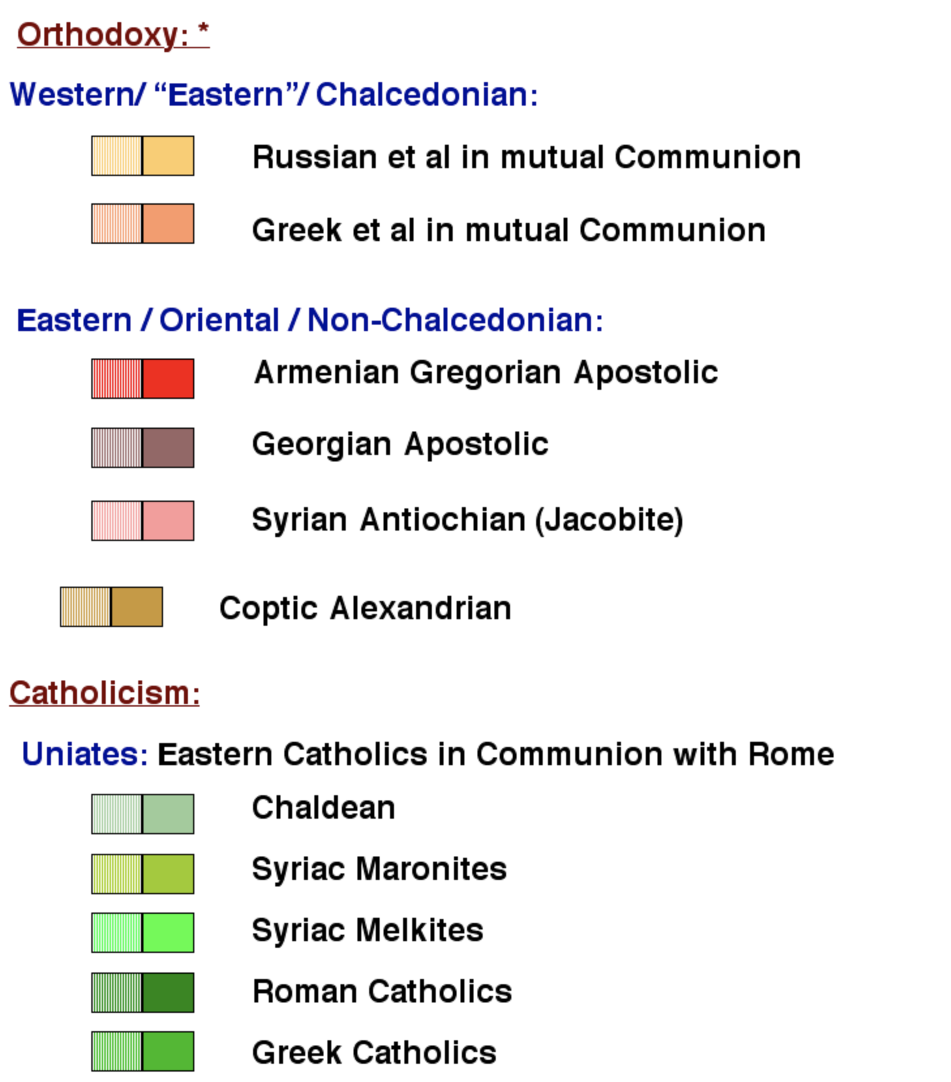
Task: Pick the hatched Greek Communion color swatch
Action: pos(117,224)
